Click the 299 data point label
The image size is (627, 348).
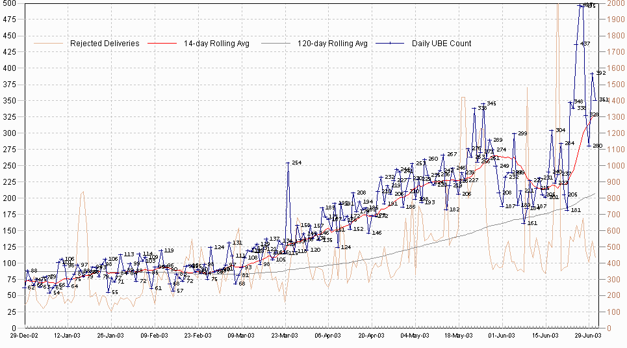pyautogui.click(x=522, y=134)
